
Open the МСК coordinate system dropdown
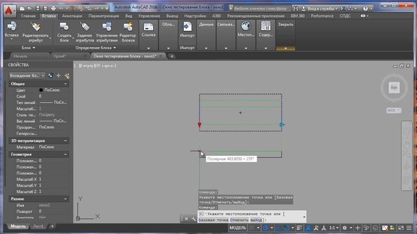point(394,110)
